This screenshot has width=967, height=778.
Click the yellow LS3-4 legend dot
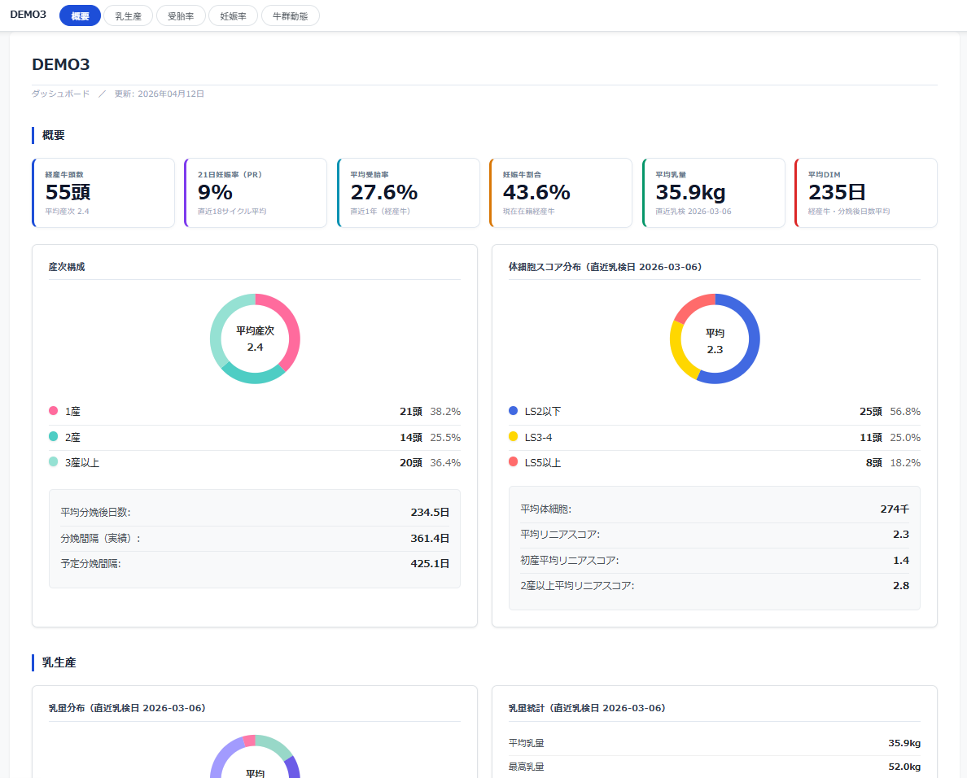coord(513,436)
